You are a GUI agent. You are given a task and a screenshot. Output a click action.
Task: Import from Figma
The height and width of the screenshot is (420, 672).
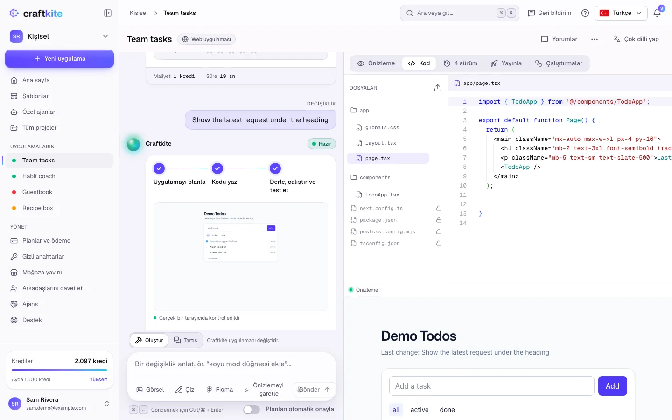[219, 390]
